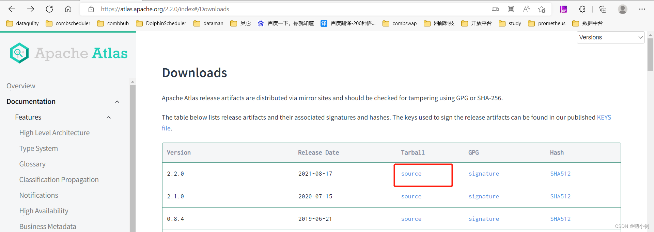
Task: Toggle read aloud icon in address bar
Action: (x=526, y=9)
